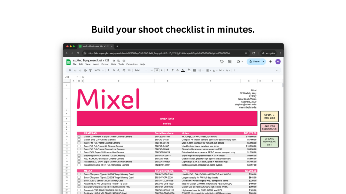Open the comments panel
The width and height of the screenshot is (346, 194).
pyautogui.click(x=230, y=62)
